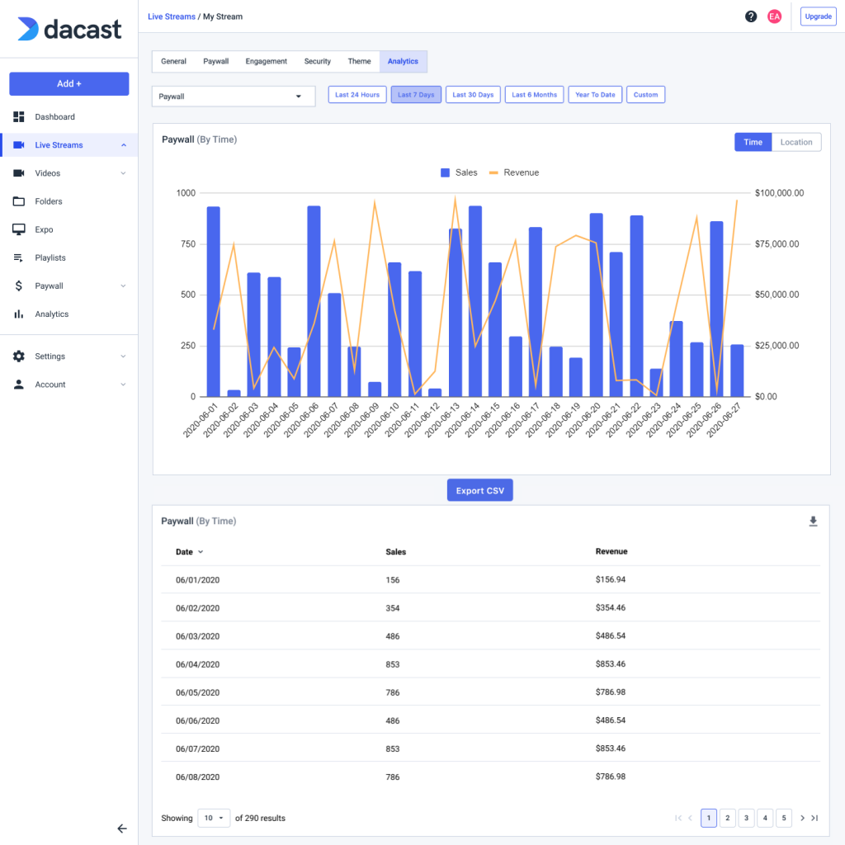This screenshot has height=845, width=845.
Task: Enable the Last 30 Days filter
Action: (472, 94)
